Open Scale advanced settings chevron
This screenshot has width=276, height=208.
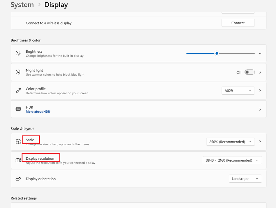260,142
